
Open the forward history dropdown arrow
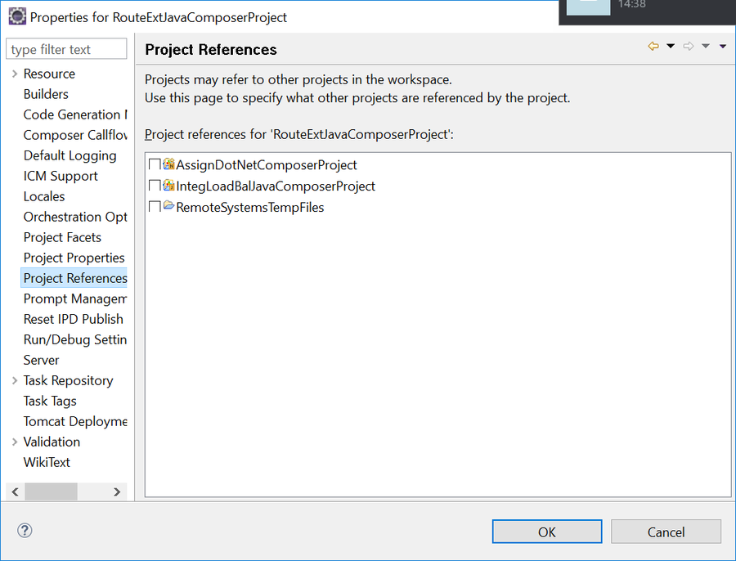coord(706,46)
